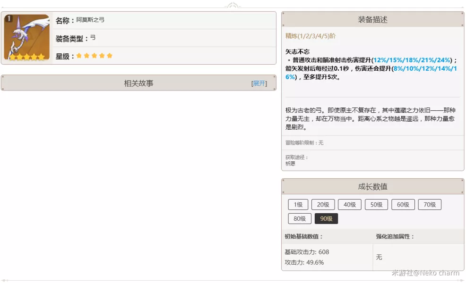The height and width of the screenshot is (283, 466).
Task: Select the 20级 level button
Action: point(323,205)
